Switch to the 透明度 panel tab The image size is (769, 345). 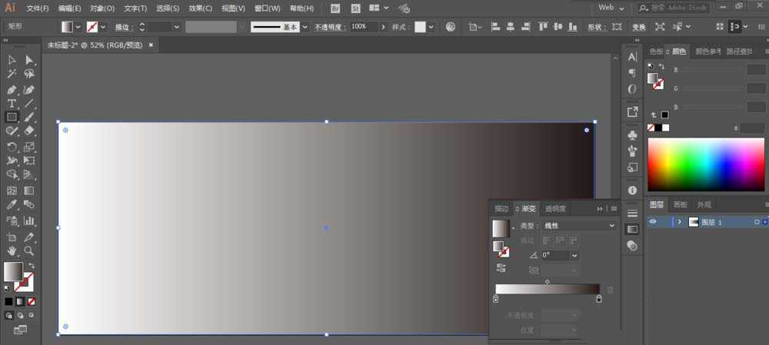coord(555,208)
